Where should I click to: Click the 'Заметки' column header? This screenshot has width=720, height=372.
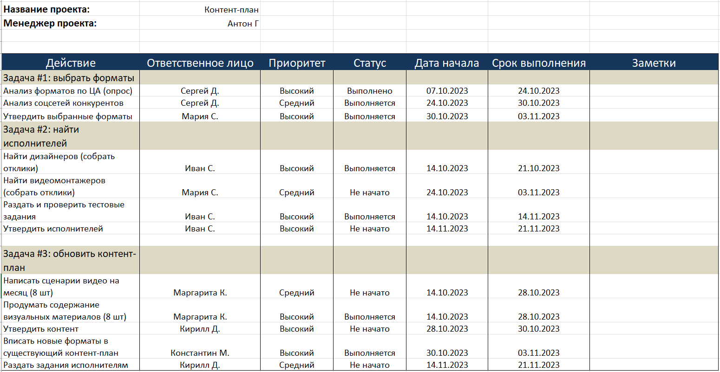[x=654, y=63]
